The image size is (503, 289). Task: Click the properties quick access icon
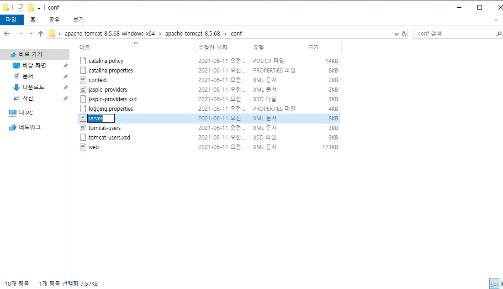tap(21, 7)
